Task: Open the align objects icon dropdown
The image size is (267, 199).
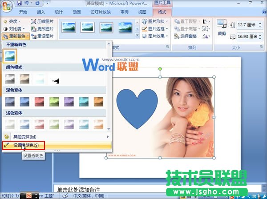Action: [x=206, y=21]
